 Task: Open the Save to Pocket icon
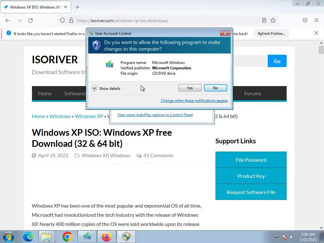pos(305,20)
